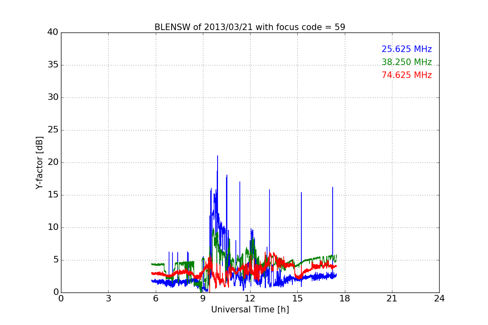Click the x-axis tick label 9
The width and height of the screenshot is (488, 325).
[203, 299]
